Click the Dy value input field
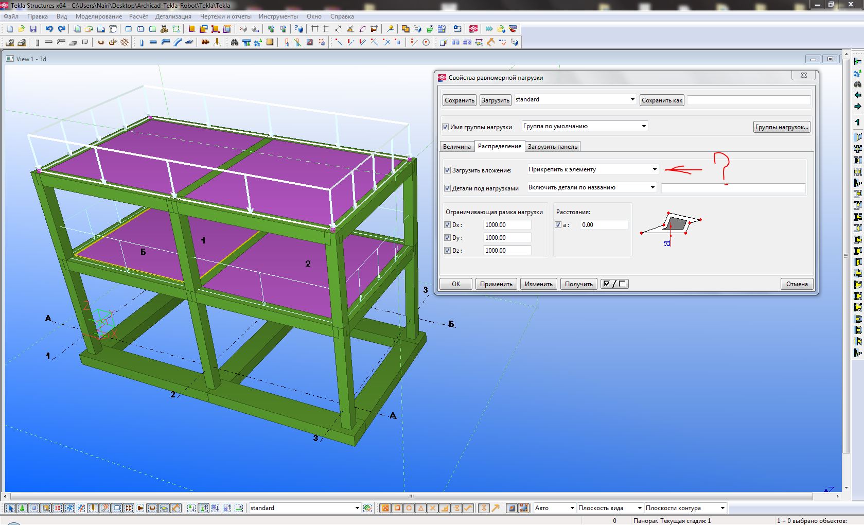The image size is (864, 525). pyautogui.click(x=507, y=238)
